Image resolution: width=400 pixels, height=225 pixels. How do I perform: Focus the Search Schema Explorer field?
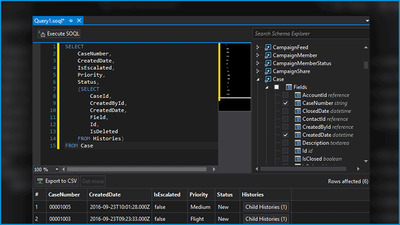click(x=311, y=34)
